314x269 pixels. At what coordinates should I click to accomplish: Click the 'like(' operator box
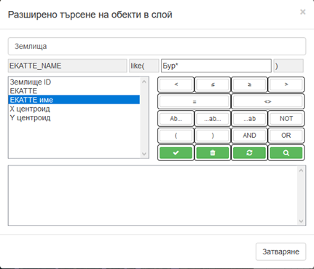click(144, 66)
